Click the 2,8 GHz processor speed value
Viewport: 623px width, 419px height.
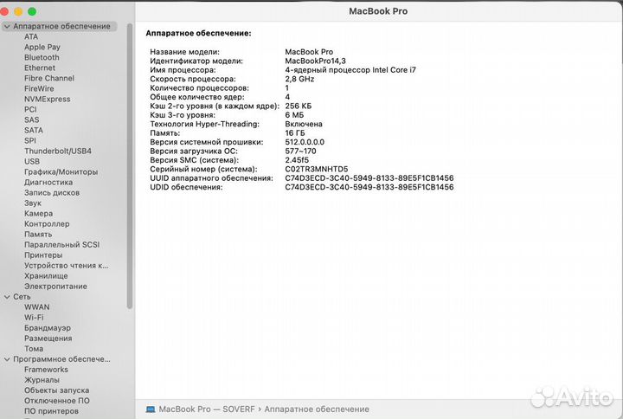pos(299,79)
